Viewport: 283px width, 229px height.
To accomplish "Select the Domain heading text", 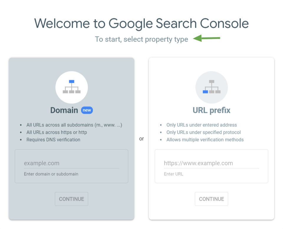I will click(64, 110).
